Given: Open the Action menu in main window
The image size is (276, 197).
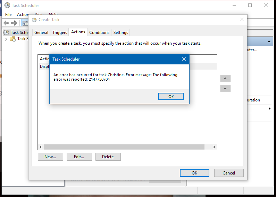Looking at the screenshot, I should point(23,15).
